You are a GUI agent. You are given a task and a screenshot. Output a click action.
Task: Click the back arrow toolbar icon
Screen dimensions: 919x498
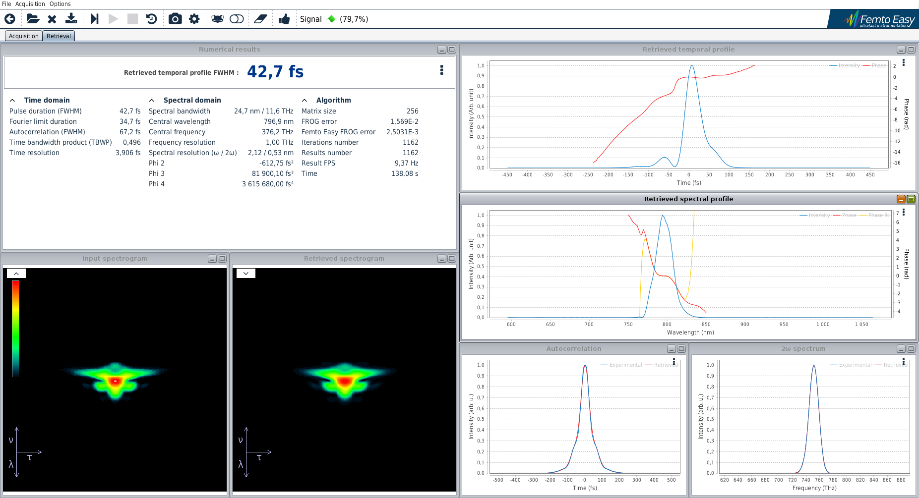(10, 19)
